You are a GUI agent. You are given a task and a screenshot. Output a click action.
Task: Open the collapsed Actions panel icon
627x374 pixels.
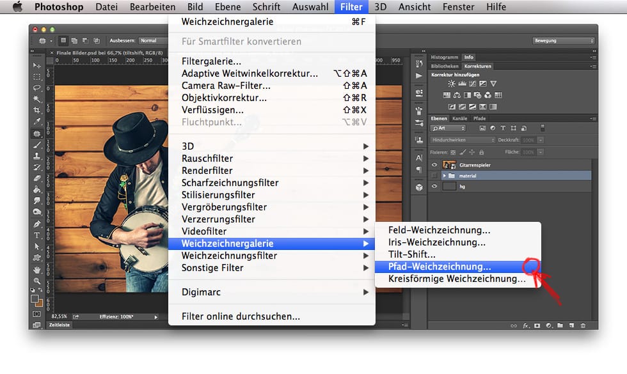click(x=419, y=75)
